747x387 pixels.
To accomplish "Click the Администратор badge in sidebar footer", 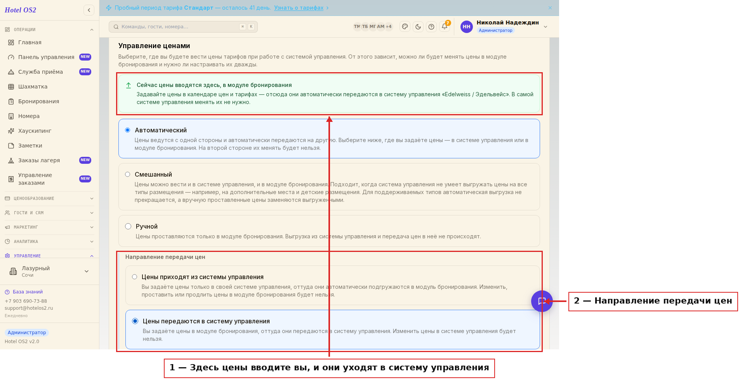I will pyautogui.click(x=27, y=333).
